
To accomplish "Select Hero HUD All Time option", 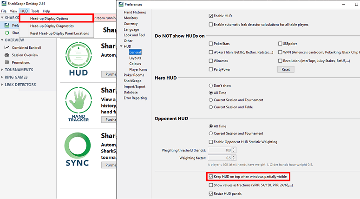I will [211, 93].
